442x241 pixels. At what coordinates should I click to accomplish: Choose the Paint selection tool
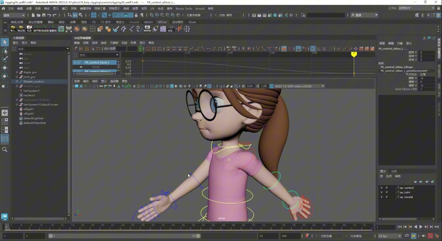point(5,59)
